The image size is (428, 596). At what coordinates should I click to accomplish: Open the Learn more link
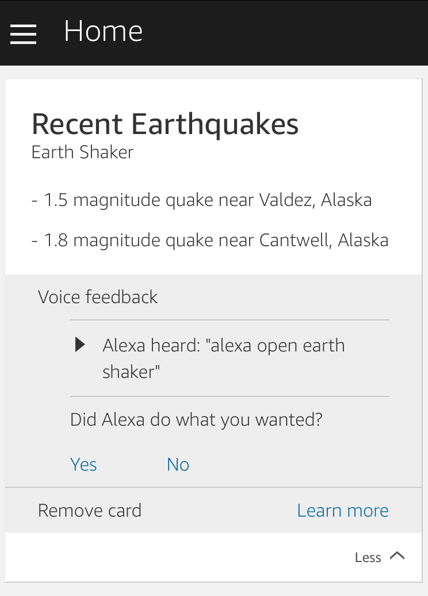[343, 510]
